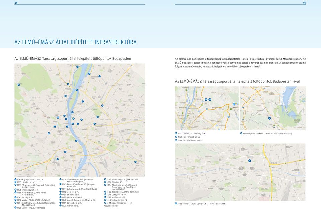Click marker 22 at far right of Budapest map

[135, 162]
